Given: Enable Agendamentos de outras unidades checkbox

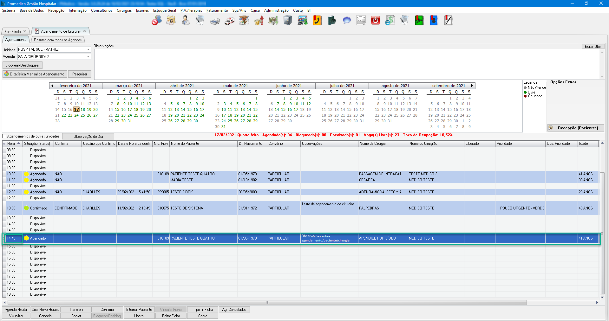Looking at the screenshot, I should click(4, 136).
